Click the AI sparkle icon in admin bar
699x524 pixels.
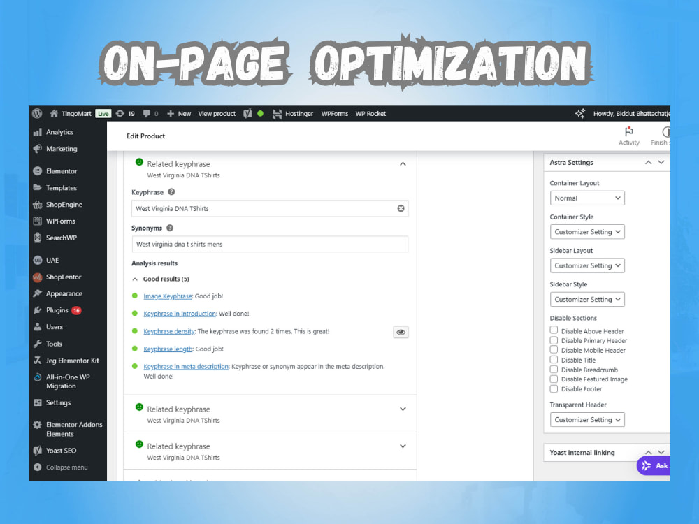[580, 114]
